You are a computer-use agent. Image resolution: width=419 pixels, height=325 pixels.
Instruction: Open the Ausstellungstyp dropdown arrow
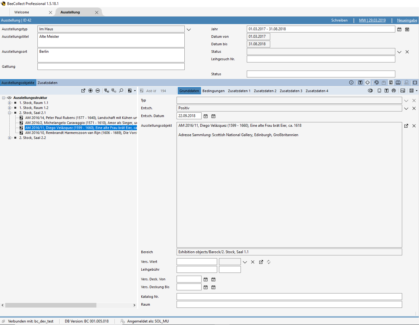189,30
